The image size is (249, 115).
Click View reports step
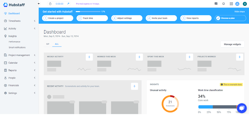[196, 18]
